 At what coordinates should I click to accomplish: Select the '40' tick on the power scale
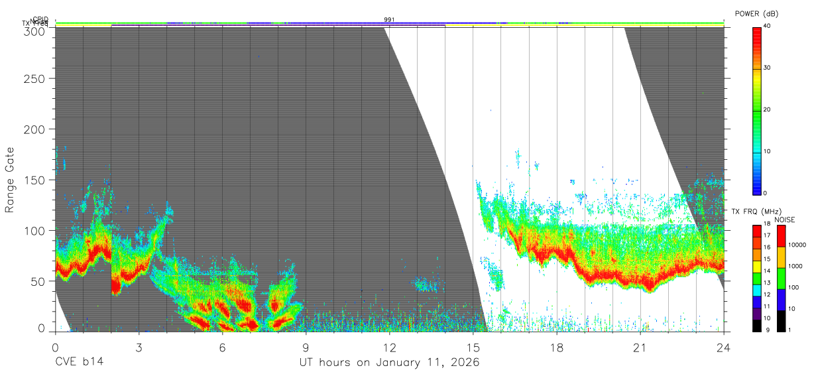pyautogui.click(x=766, y=26)
